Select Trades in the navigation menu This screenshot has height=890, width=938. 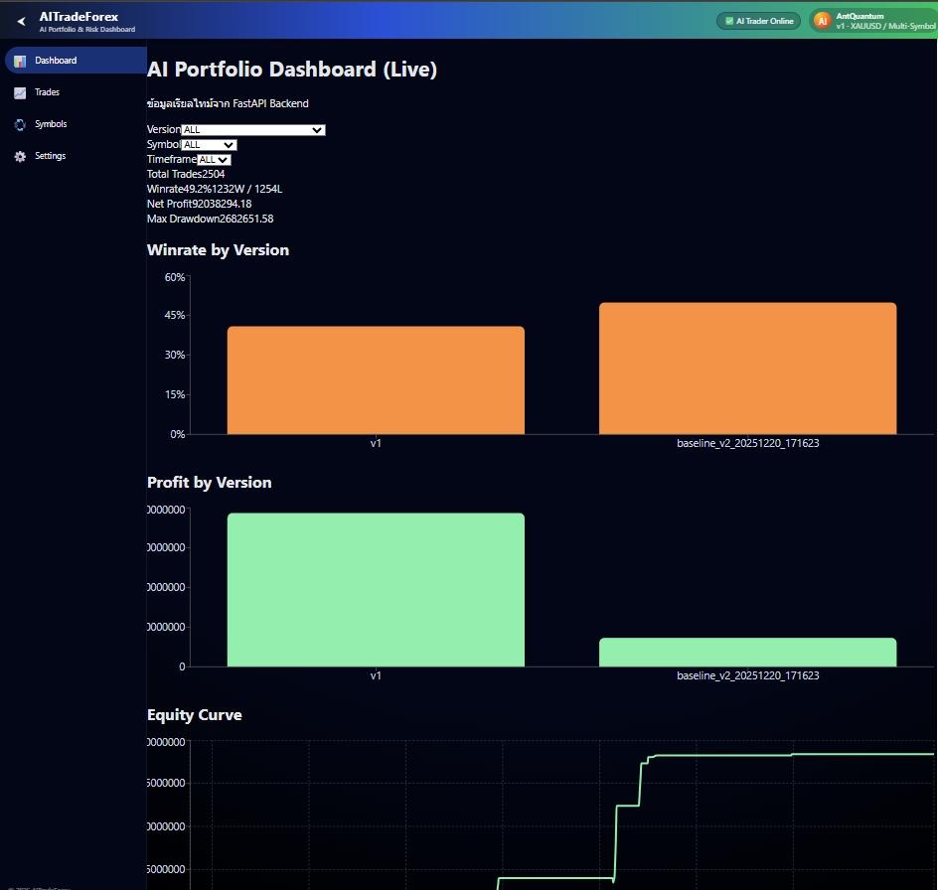pyautogui.click(x=46, y=92)
